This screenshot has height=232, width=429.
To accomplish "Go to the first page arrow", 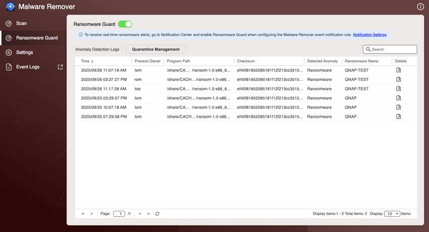I will [83, 214].
